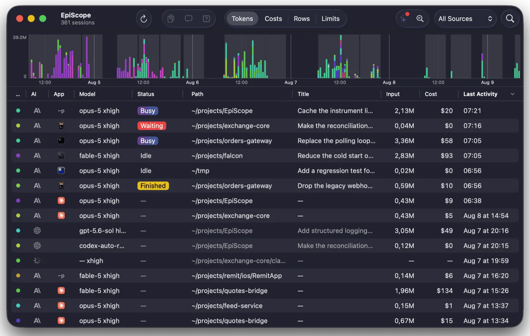Click the purple status dot in the falcon row
The width and height of the screenshot is (530, 336).
coord(18,156)
